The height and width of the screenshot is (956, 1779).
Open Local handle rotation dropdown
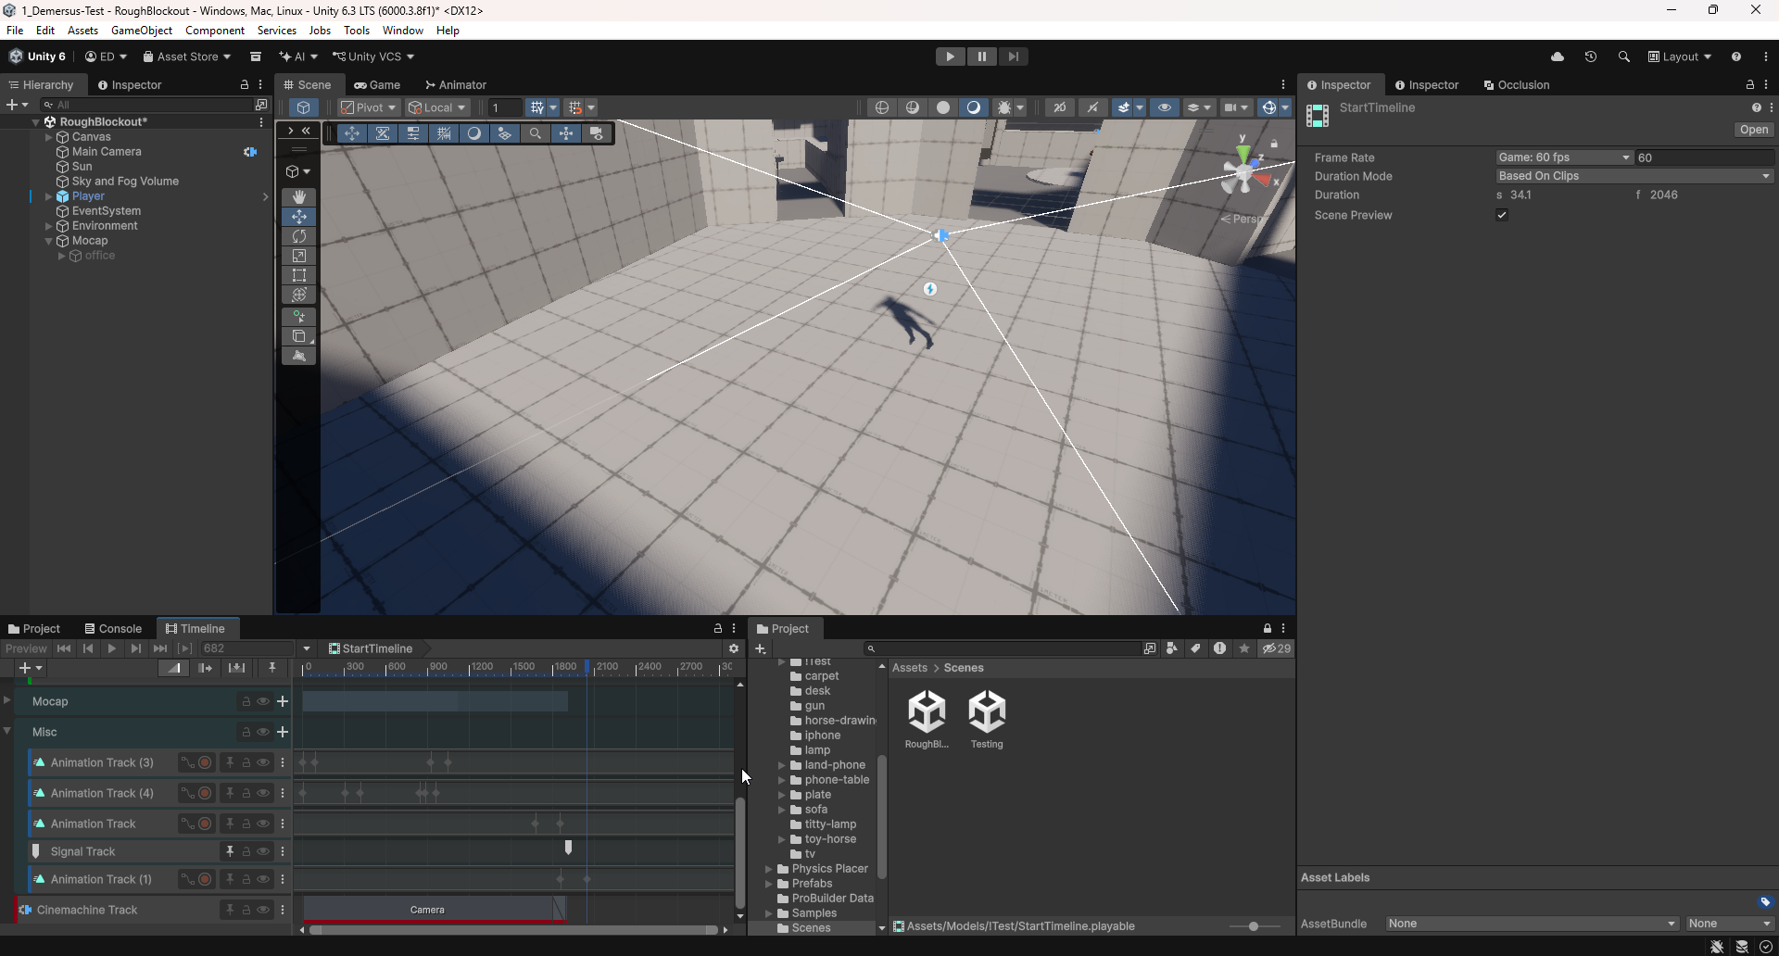click(x=437, y=107)
